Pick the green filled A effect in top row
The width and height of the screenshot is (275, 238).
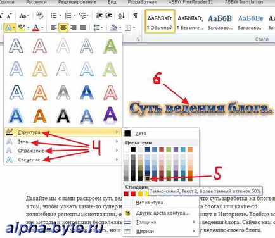pyautogui.click(x=110, y=46)
